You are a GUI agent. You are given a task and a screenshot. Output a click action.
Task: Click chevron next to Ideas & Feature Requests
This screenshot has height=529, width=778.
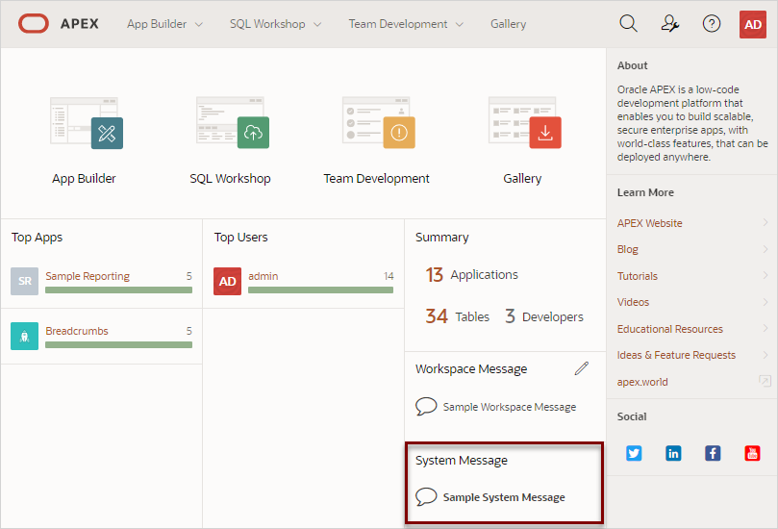point(765,354)
